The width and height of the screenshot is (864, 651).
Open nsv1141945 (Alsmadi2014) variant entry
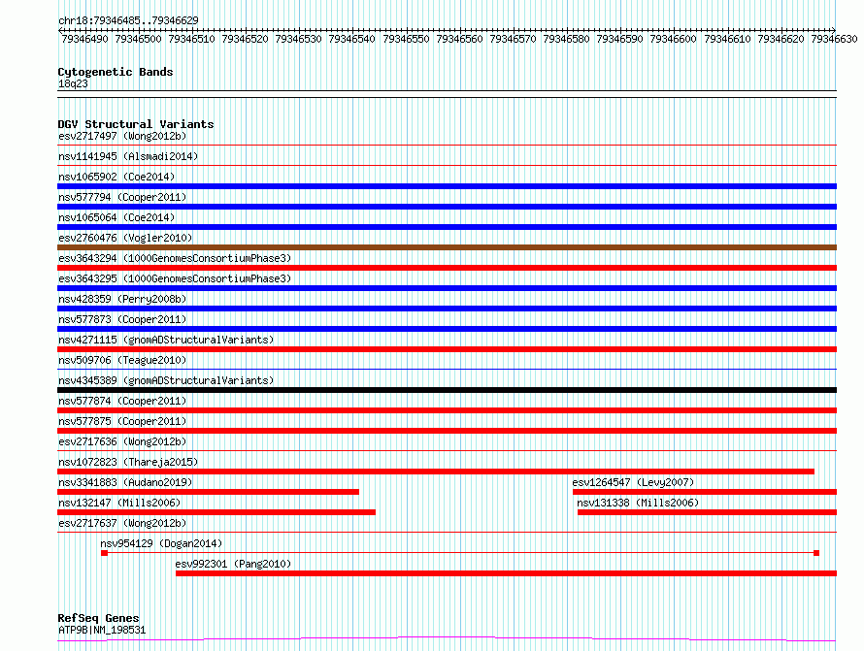tap(128, 156)
